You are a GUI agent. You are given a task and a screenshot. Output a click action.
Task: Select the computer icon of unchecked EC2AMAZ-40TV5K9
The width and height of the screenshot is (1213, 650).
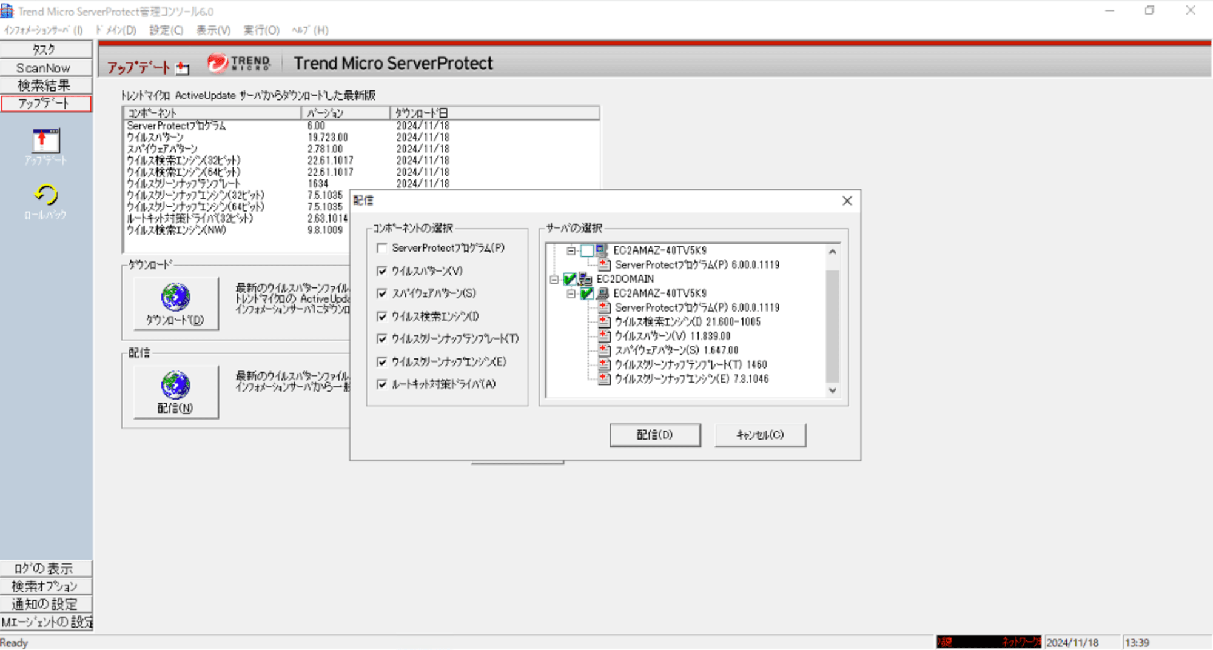[x=602, y=250]
